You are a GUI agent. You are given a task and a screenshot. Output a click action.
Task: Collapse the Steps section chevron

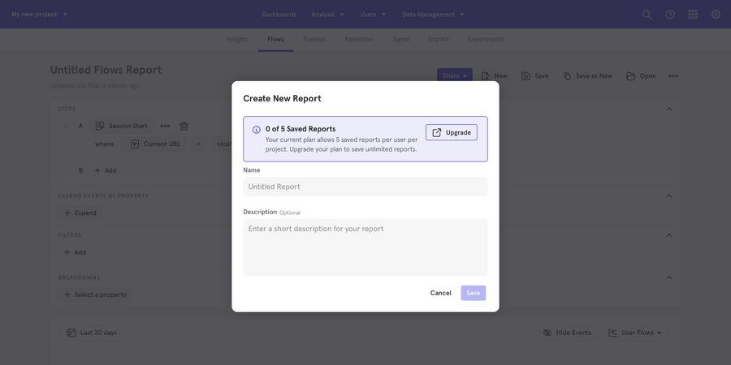coord(669,109)
